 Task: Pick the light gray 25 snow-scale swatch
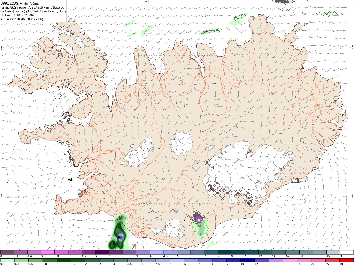333,252
